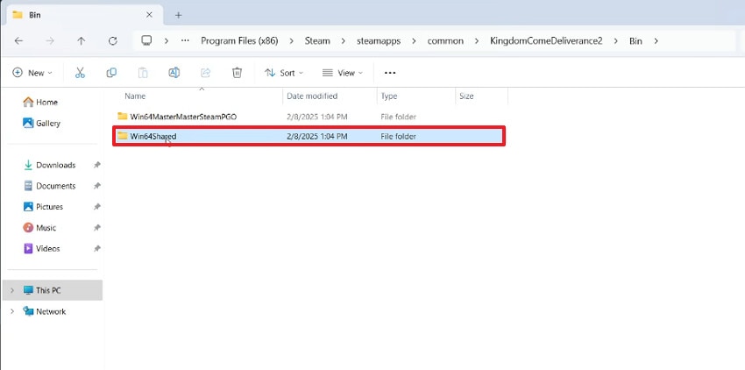Expand chevron after steamapps breadcrumb
This screenshot has height=370, width=745.
(415, 41)
